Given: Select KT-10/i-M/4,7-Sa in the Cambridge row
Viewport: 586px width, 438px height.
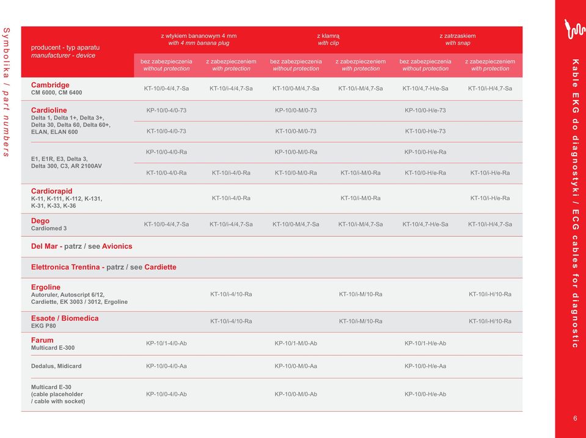Looking at the screenshot, I should tap(361, 88).
